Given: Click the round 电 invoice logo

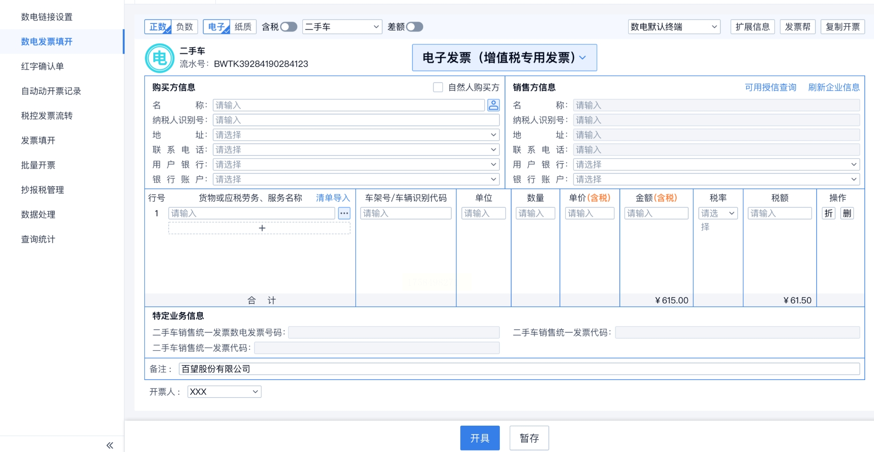Looking at the screenshot, I should pyautogui.click(x=159, y=58).
